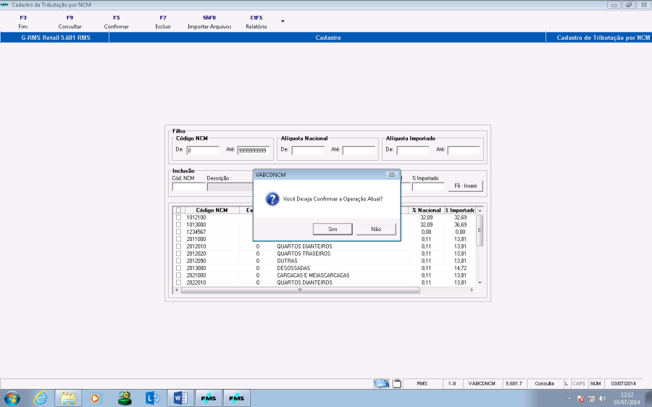Expand the toolbar overflow arrow

(x=283, y=21)
